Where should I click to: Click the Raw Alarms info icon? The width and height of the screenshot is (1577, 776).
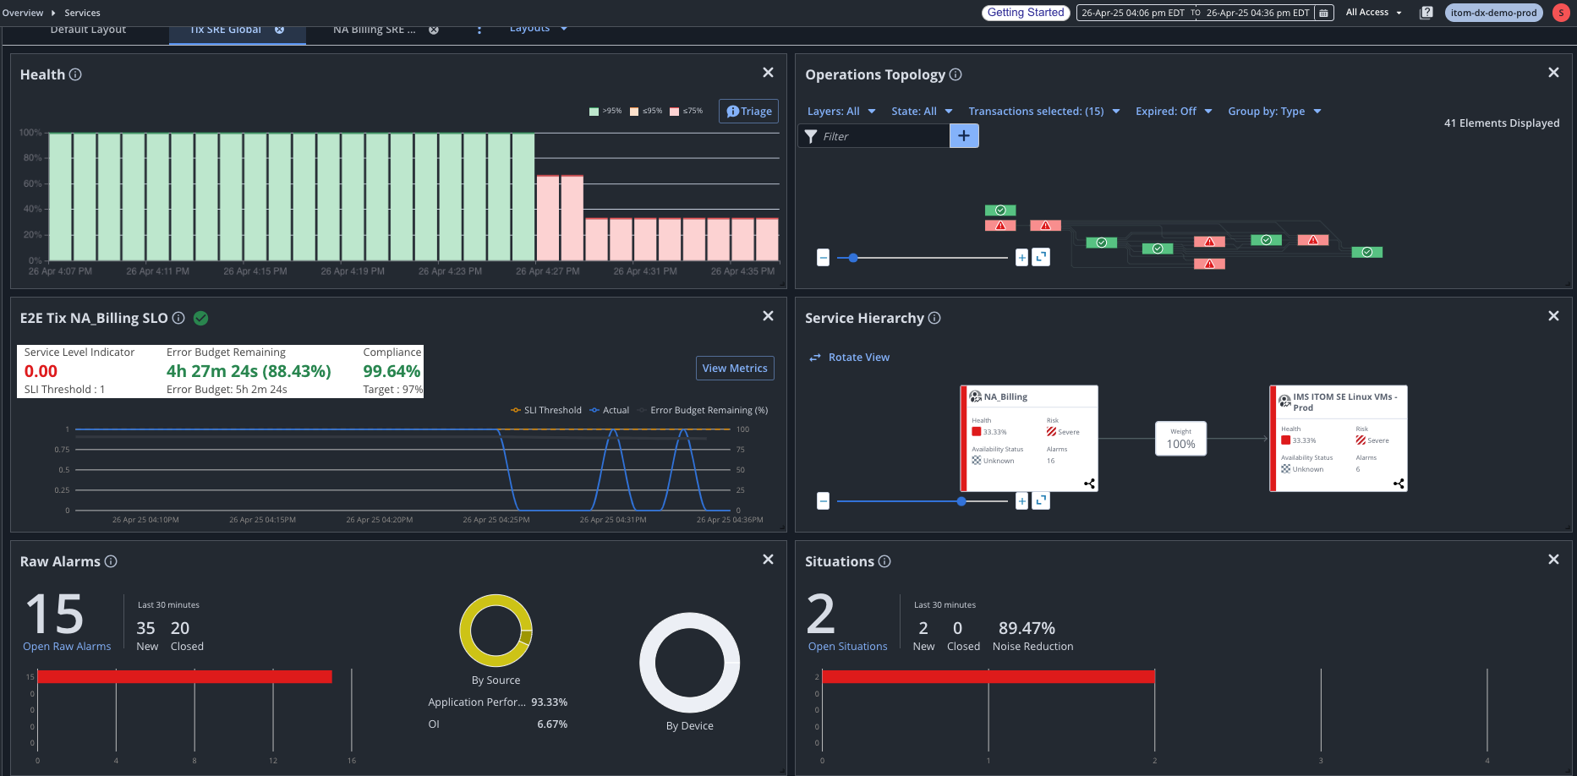pyautogui.click(x=111, y=561)
